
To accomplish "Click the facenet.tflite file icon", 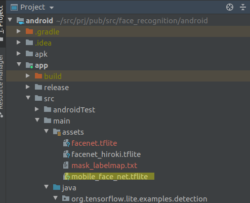I will pos(66,143).
